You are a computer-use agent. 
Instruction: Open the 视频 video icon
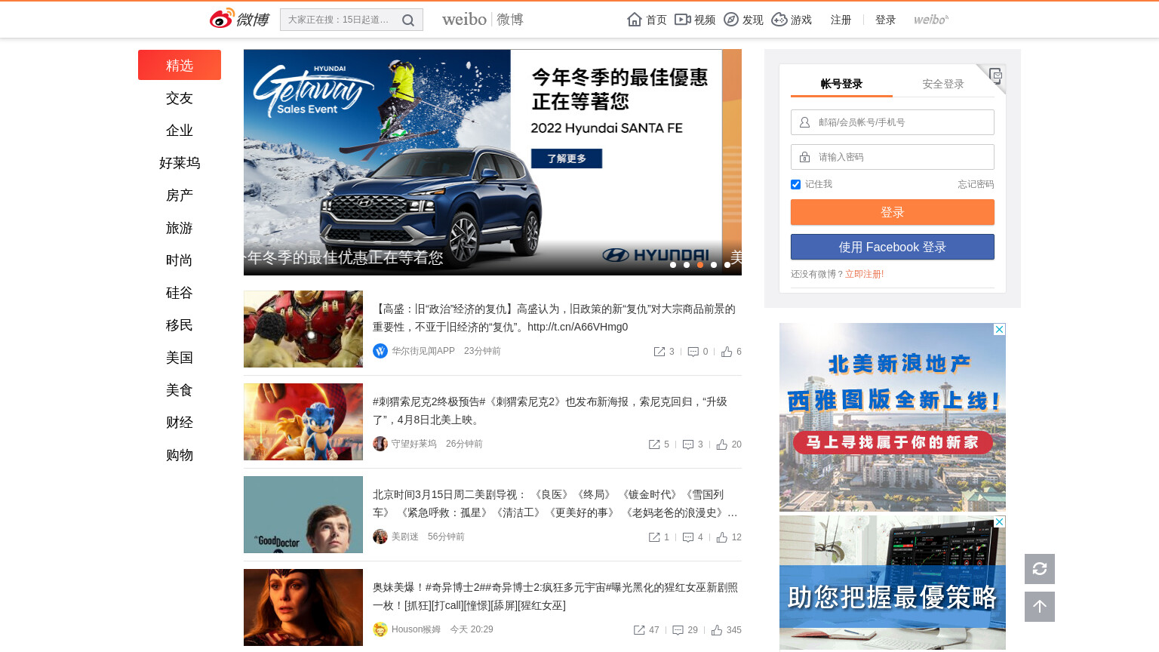[x=683, y=20]
